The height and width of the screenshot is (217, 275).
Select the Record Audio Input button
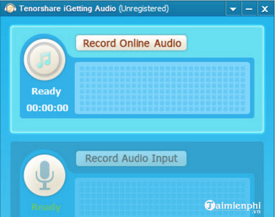point(131,159)
